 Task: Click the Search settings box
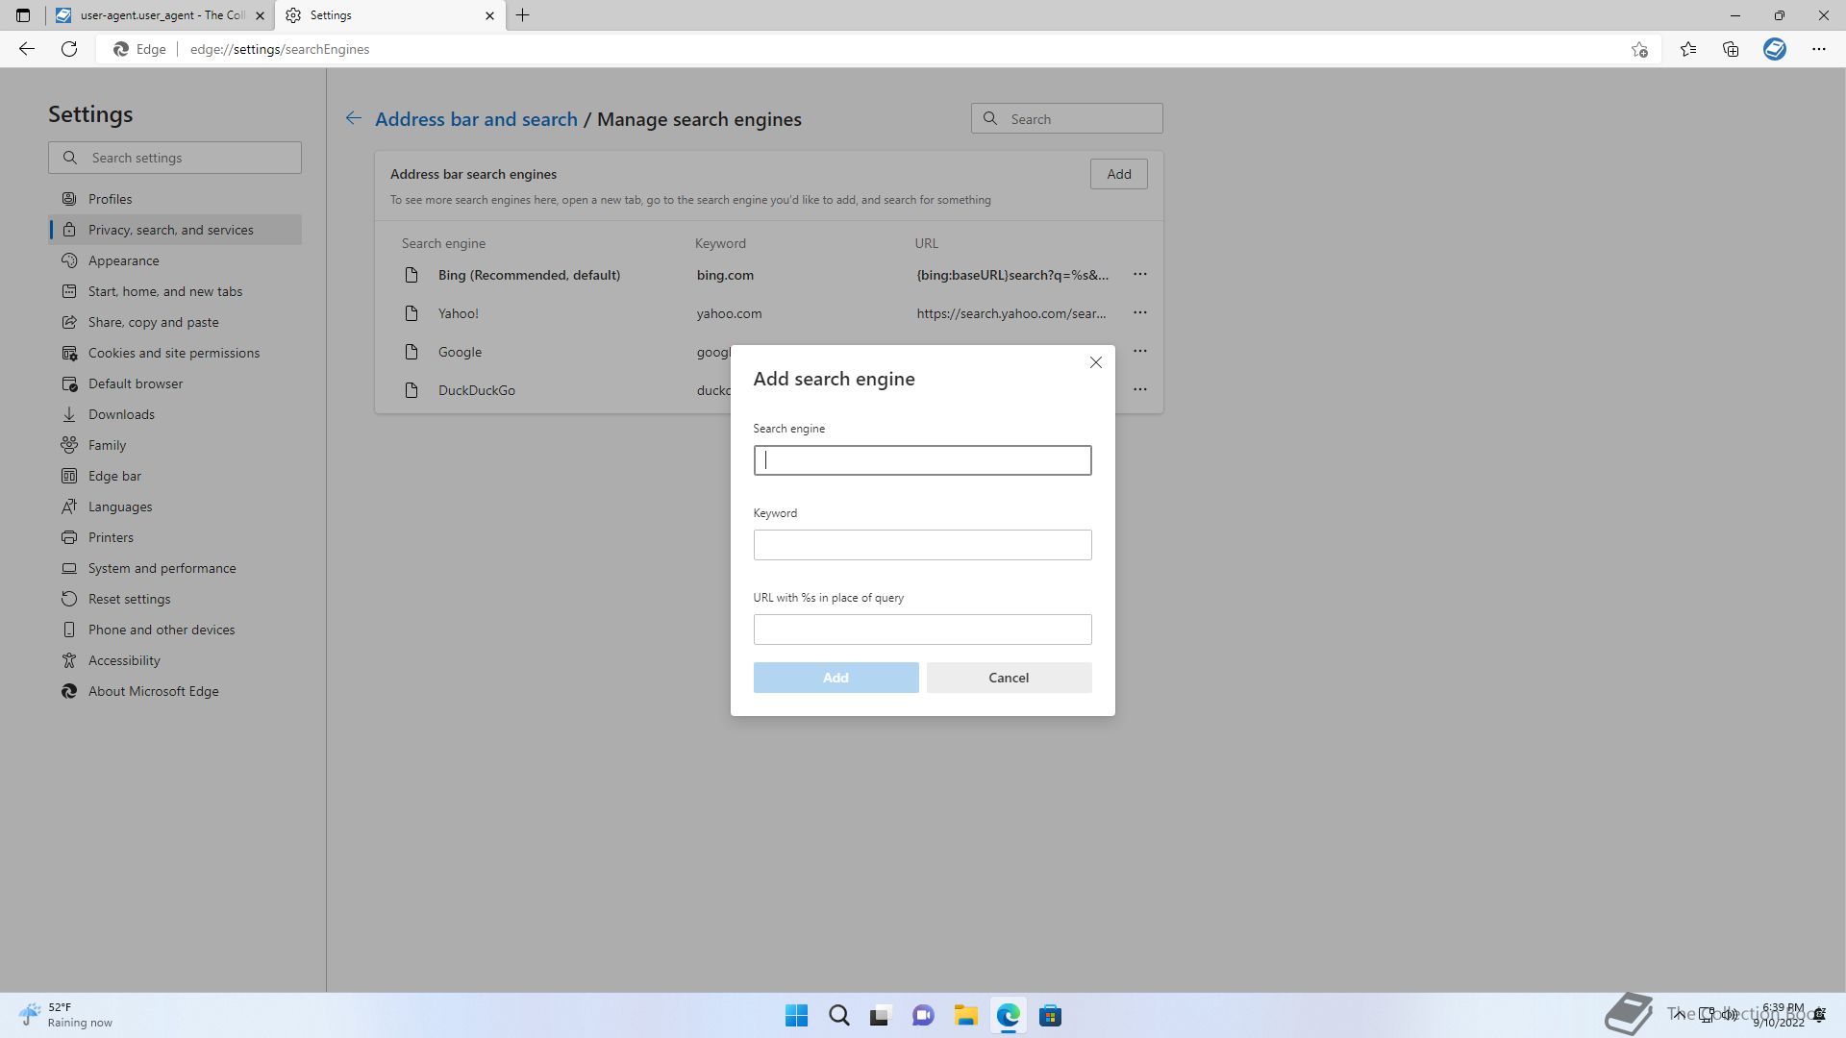tap(175, 158)
